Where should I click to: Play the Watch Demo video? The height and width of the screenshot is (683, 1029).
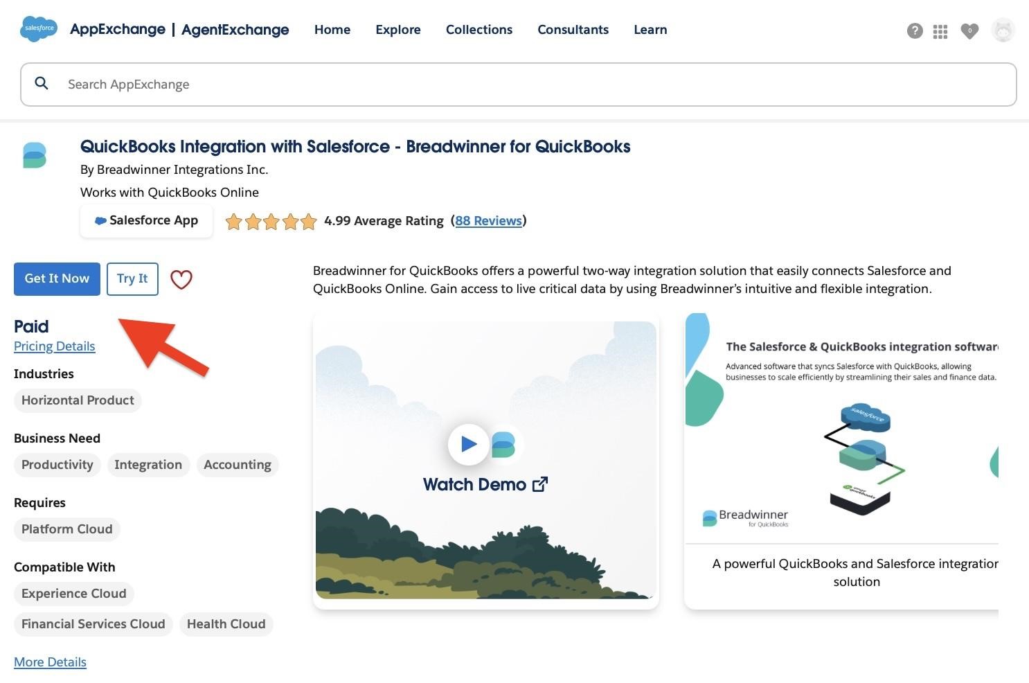pos(469,444)
